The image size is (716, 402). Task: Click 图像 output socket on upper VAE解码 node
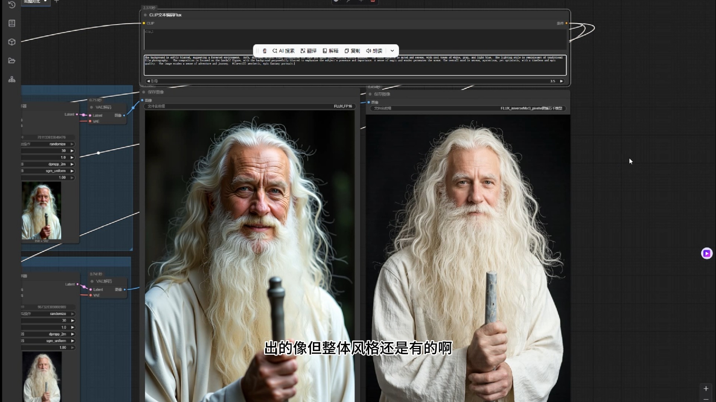[x=124, y=115]
